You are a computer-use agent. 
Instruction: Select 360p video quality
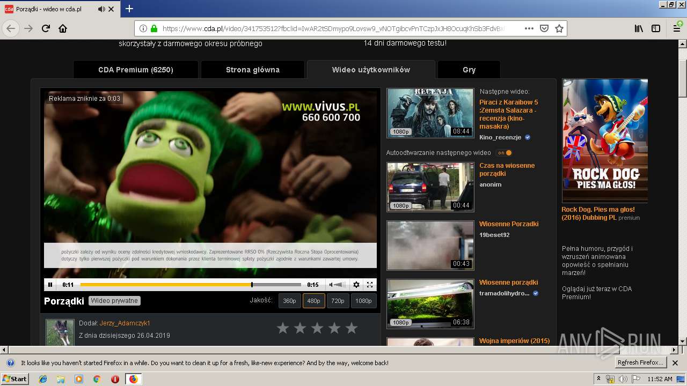pos(289,301)
